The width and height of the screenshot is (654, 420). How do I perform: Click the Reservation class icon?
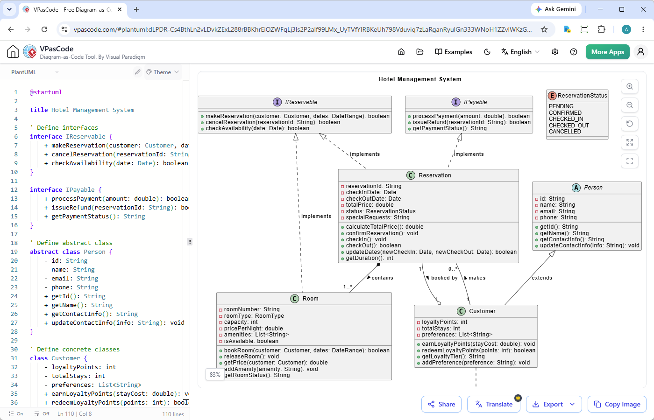411,175
